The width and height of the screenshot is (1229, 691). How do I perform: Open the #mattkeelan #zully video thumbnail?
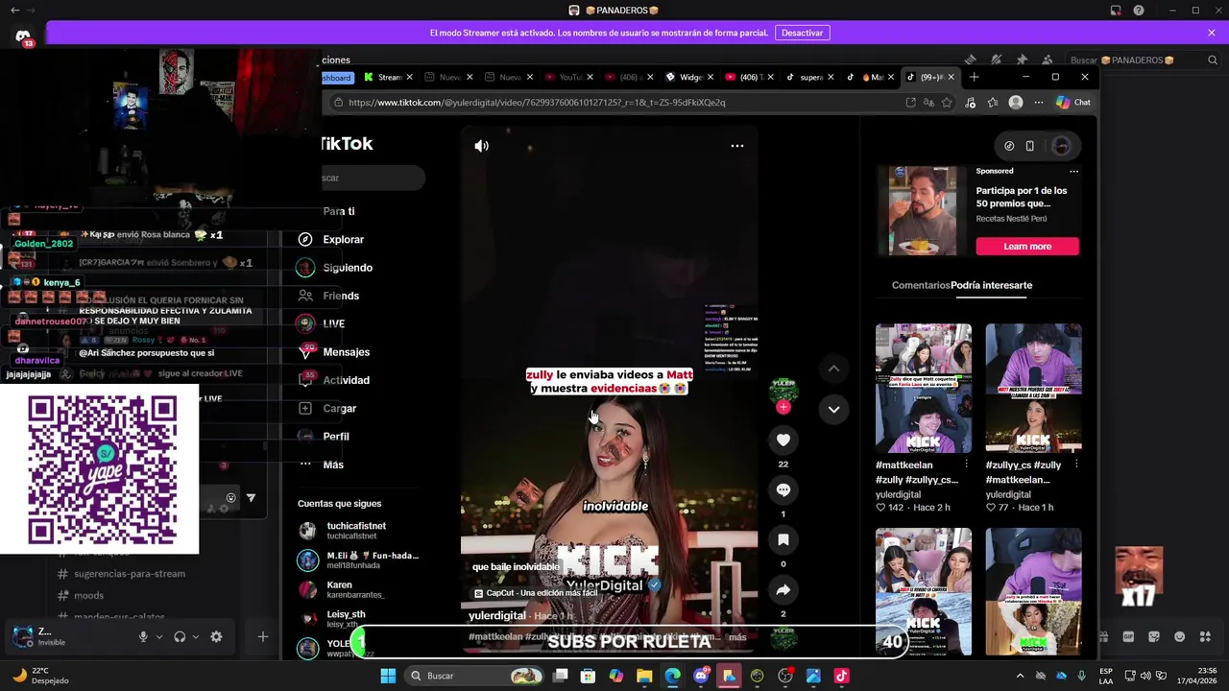coord(924,388)
